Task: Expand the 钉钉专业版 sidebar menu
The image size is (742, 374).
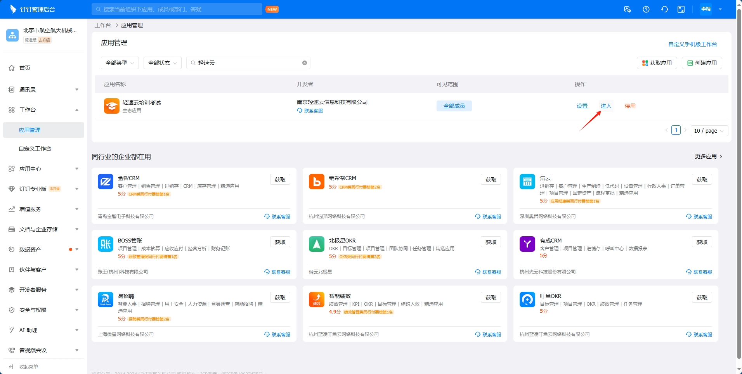Action: 43,189
